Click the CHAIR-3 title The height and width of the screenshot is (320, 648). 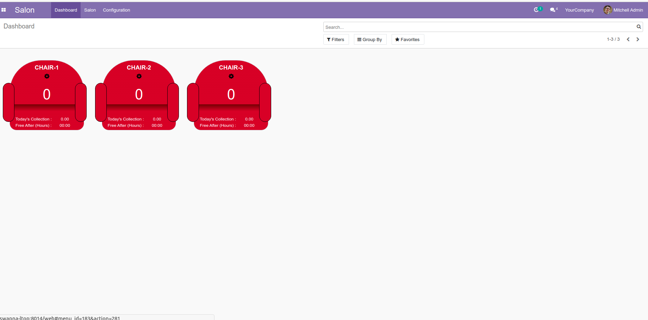pos(231,67)
